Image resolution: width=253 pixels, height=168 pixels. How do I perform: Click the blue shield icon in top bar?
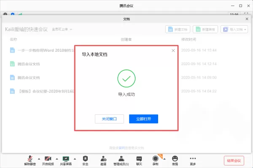pos(13,14)
